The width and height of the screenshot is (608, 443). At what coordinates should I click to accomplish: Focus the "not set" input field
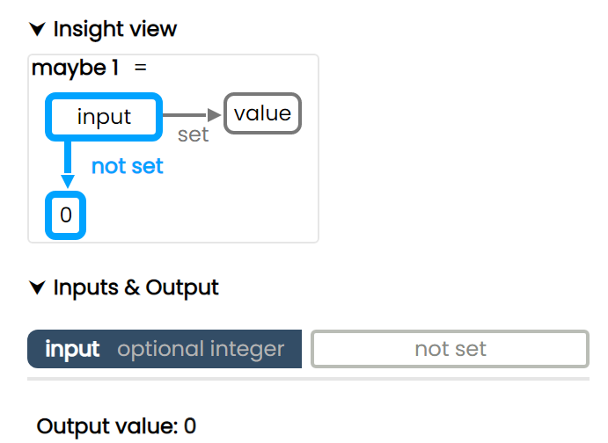(x=450, y=349)
